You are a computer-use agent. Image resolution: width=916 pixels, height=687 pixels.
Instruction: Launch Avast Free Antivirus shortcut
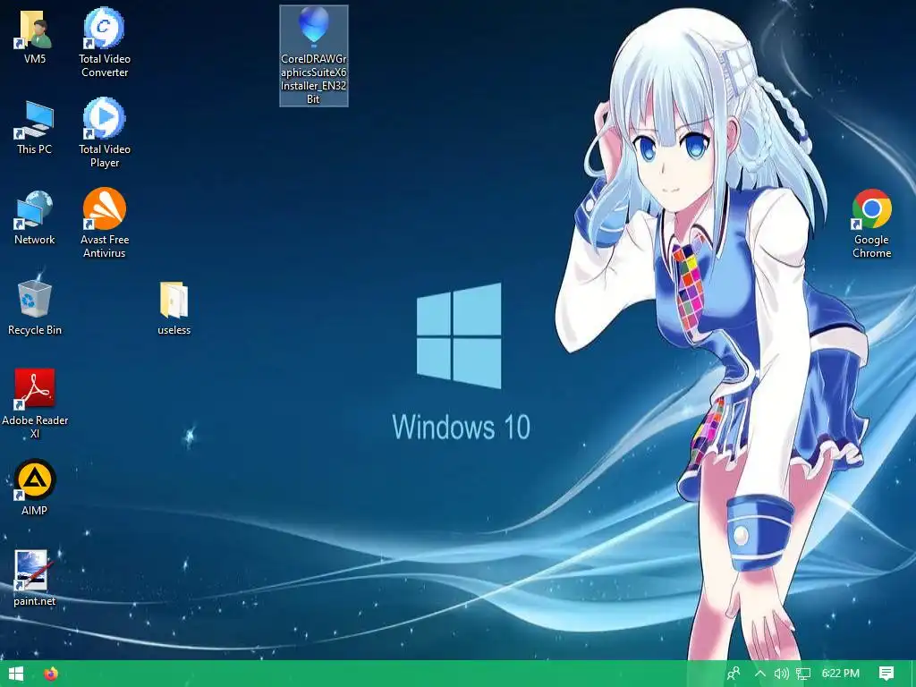point(105,223)
